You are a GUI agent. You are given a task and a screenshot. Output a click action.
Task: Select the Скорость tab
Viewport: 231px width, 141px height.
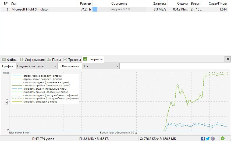pos(93,59)
